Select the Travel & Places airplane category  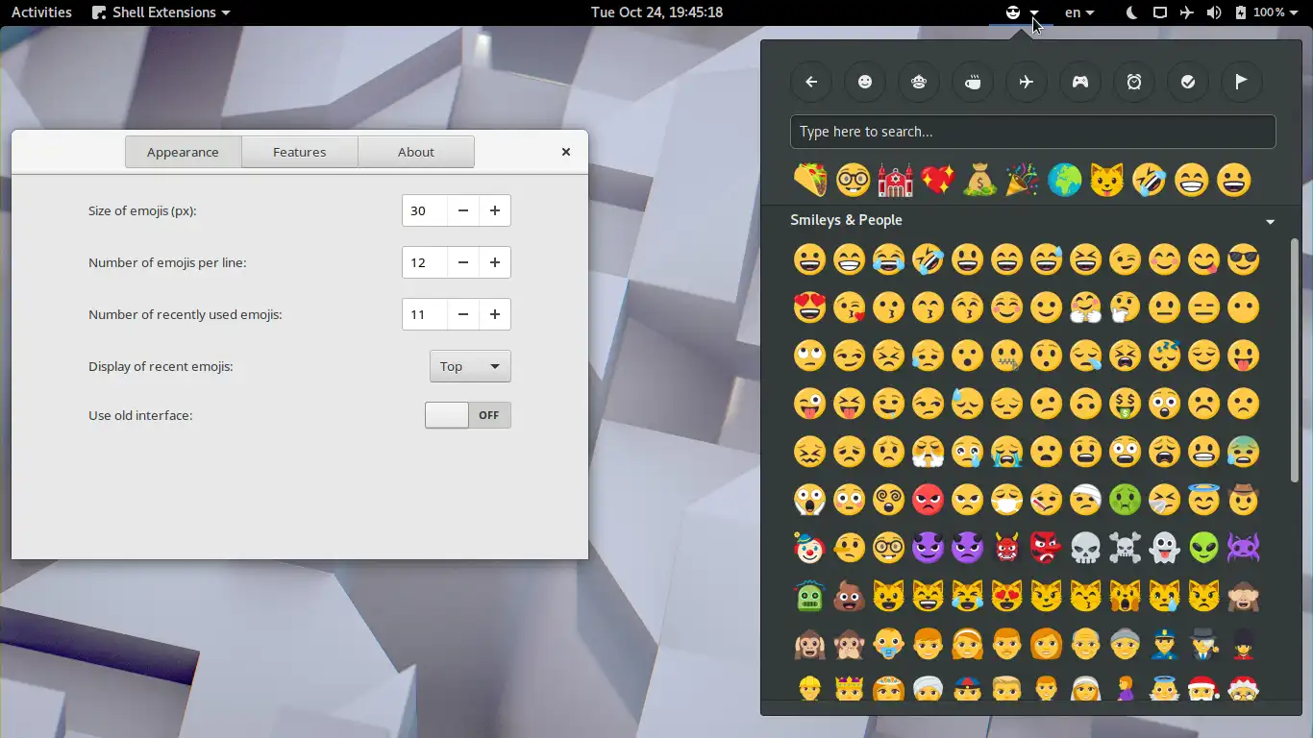click(1027, 82)
